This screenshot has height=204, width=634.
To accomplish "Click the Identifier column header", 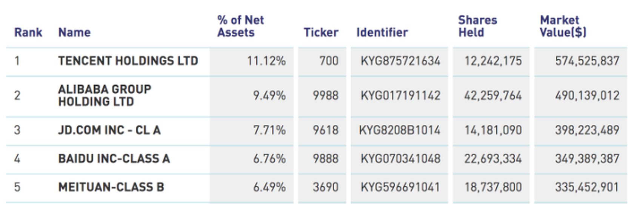I will pyautogui.click(x=382, y=32).
